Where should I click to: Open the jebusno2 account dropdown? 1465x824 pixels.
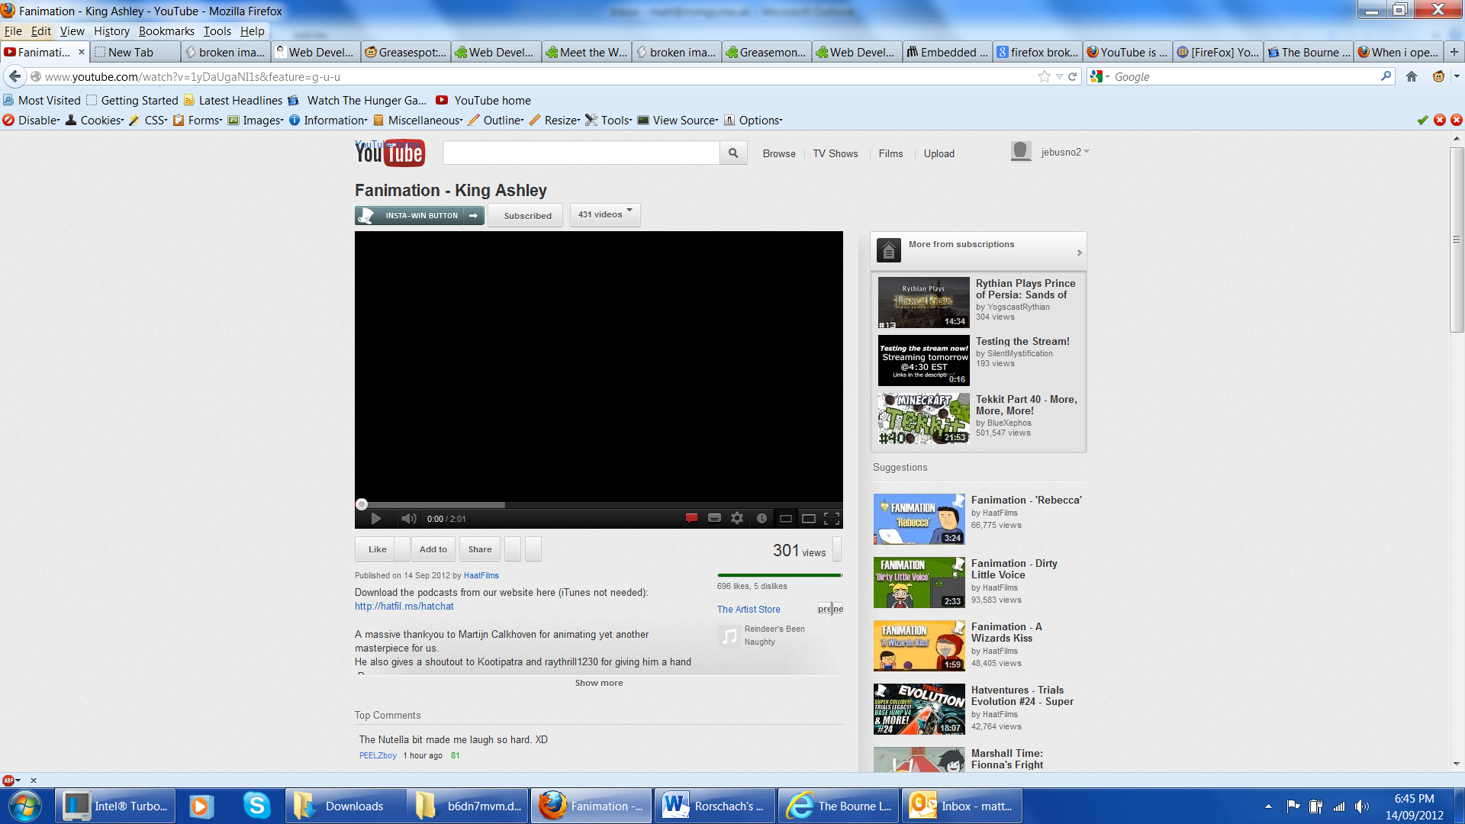tap(1064, 152)
